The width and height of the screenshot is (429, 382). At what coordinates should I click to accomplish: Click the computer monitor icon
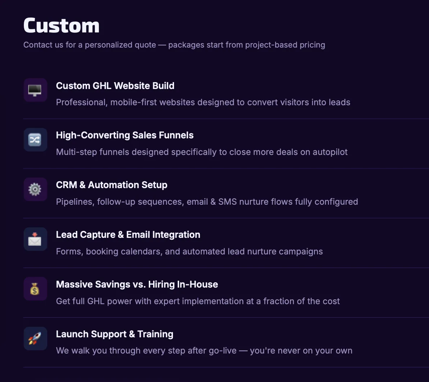click(x=35, y=90)
